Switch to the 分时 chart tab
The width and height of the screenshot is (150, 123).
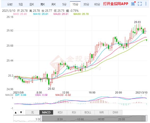[x=10, y=4]
